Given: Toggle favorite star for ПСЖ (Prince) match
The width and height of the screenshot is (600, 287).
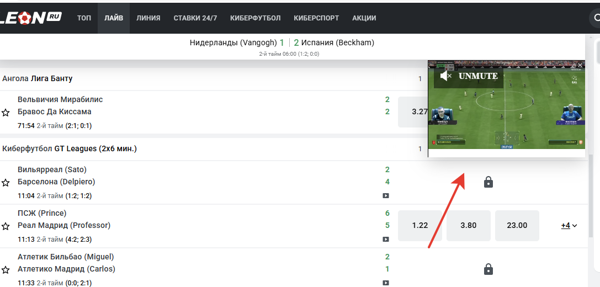Looking at the screenshot, I should point(6,226).
